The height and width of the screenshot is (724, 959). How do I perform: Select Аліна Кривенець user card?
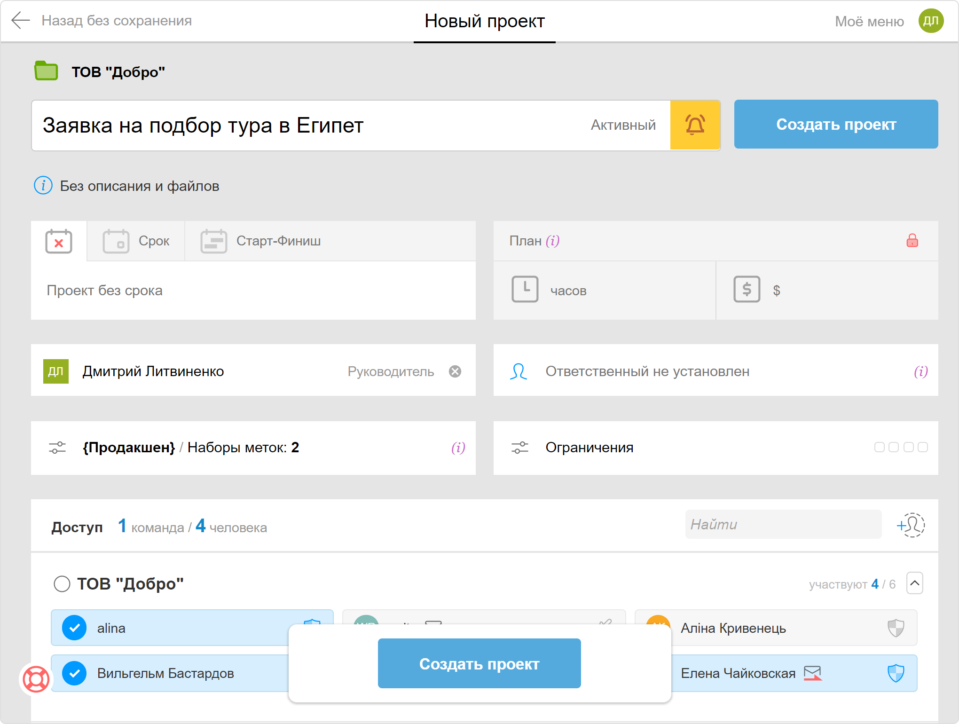(x=776, y=628)
